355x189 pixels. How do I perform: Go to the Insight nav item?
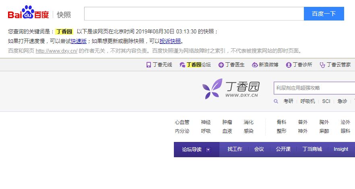(x=341, y=149)
